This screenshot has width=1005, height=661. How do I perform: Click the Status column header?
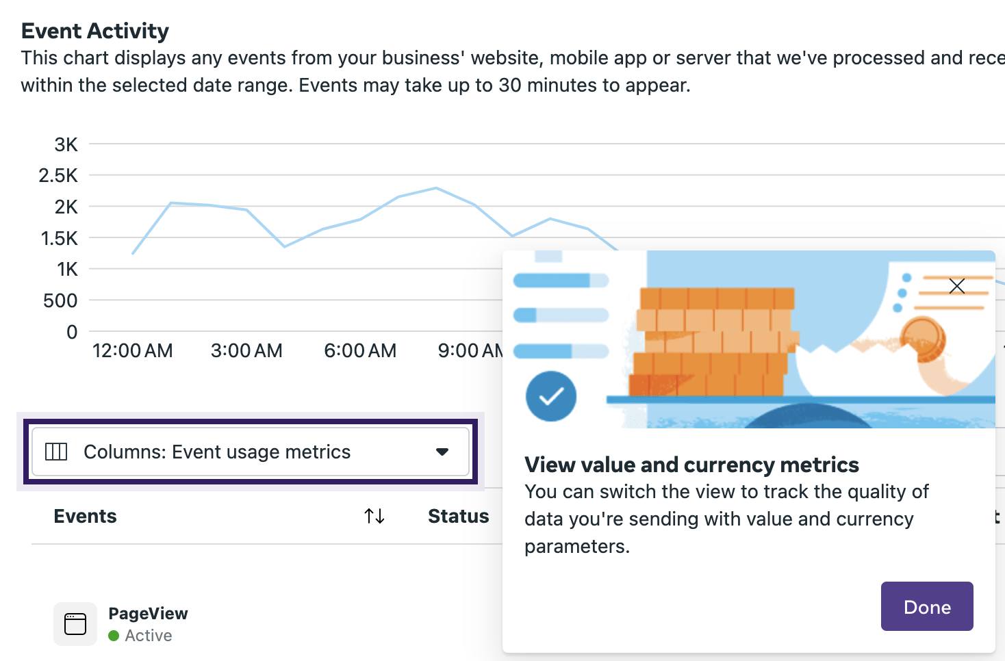tap(458, 516)
